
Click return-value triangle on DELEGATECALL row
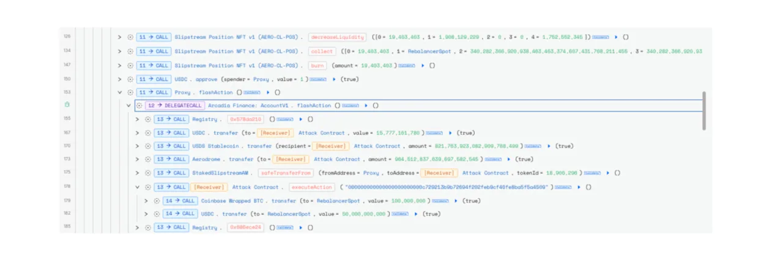coord(366,106)
